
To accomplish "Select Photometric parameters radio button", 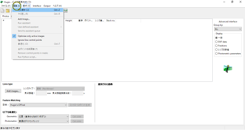I will 216,54.
